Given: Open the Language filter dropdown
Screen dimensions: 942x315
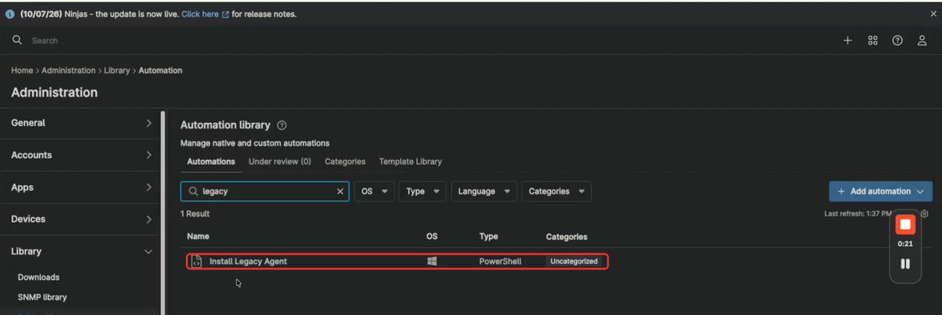Looking at the screenshot, I should (x=484, y=191).
